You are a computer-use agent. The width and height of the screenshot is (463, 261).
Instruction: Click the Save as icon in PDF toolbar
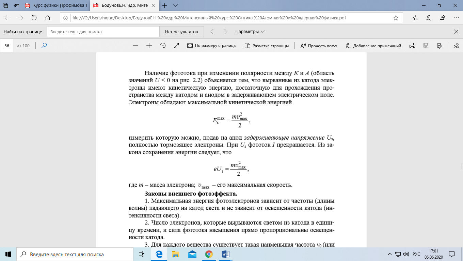coord(440,46)
